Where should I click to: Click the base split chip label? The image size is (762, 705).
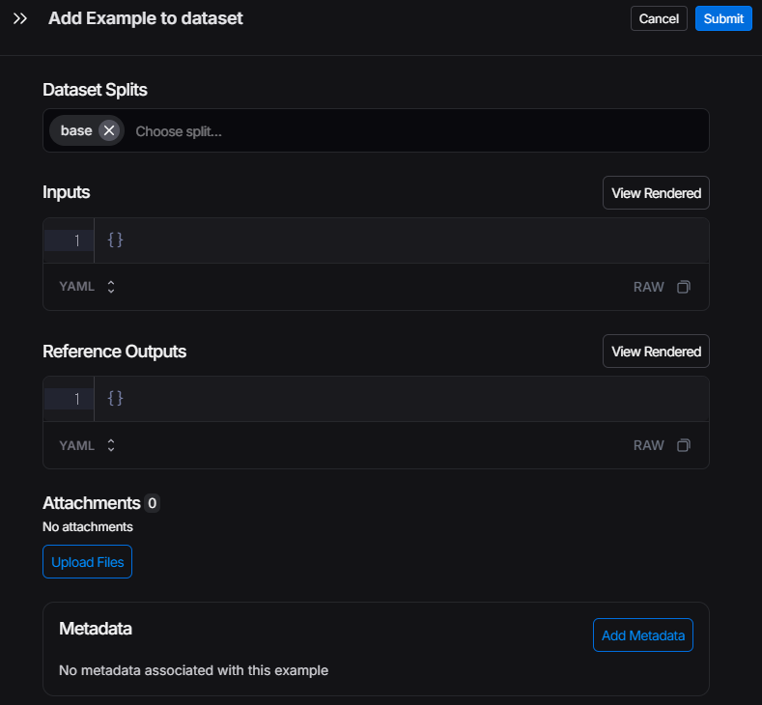pos(76,130)
